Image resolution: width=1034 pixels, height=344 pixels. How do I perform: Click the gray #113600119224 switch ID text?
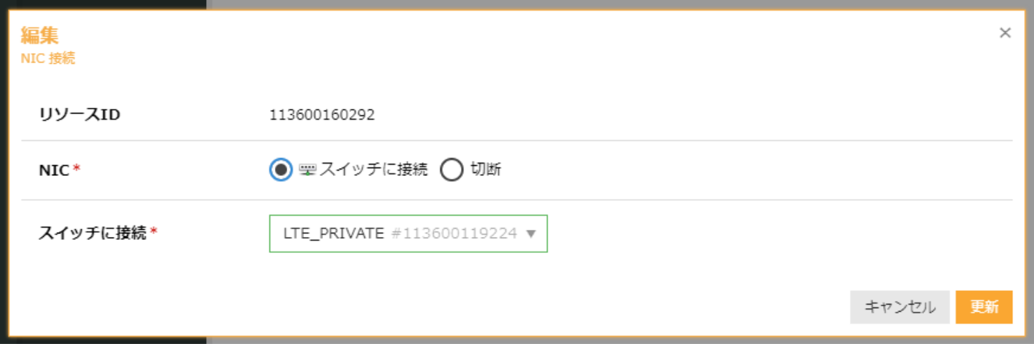tap(454, 233)
